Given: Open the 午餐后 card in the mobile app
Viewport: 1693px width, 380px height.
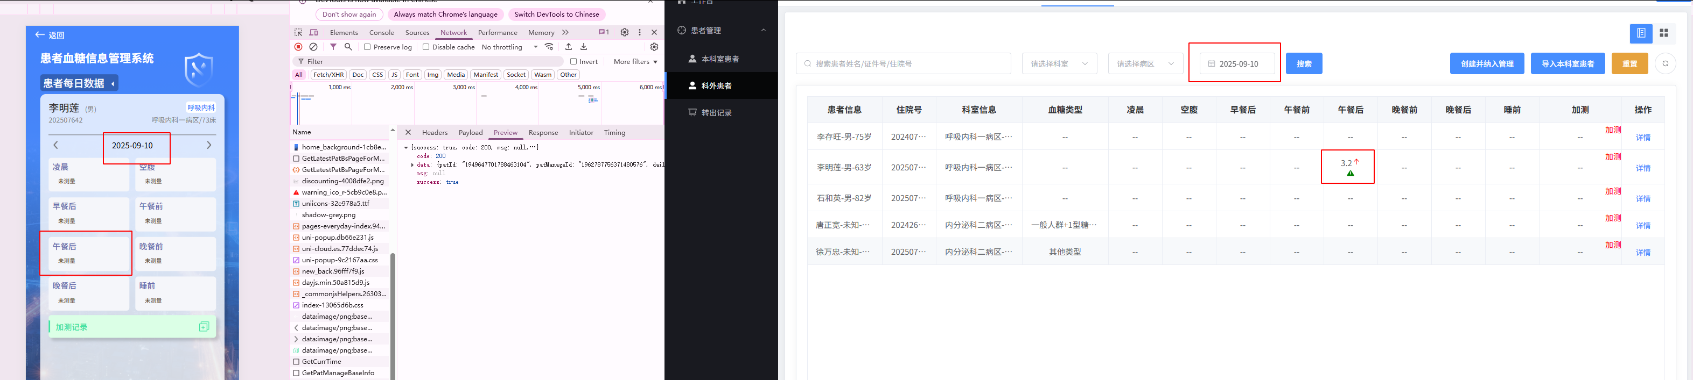Looking at the screenshot, I should pyautogui.click(x=89, y=253).
